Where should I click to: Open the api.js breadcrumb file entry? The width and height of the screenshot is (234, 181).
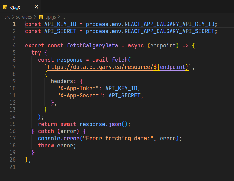51,17
